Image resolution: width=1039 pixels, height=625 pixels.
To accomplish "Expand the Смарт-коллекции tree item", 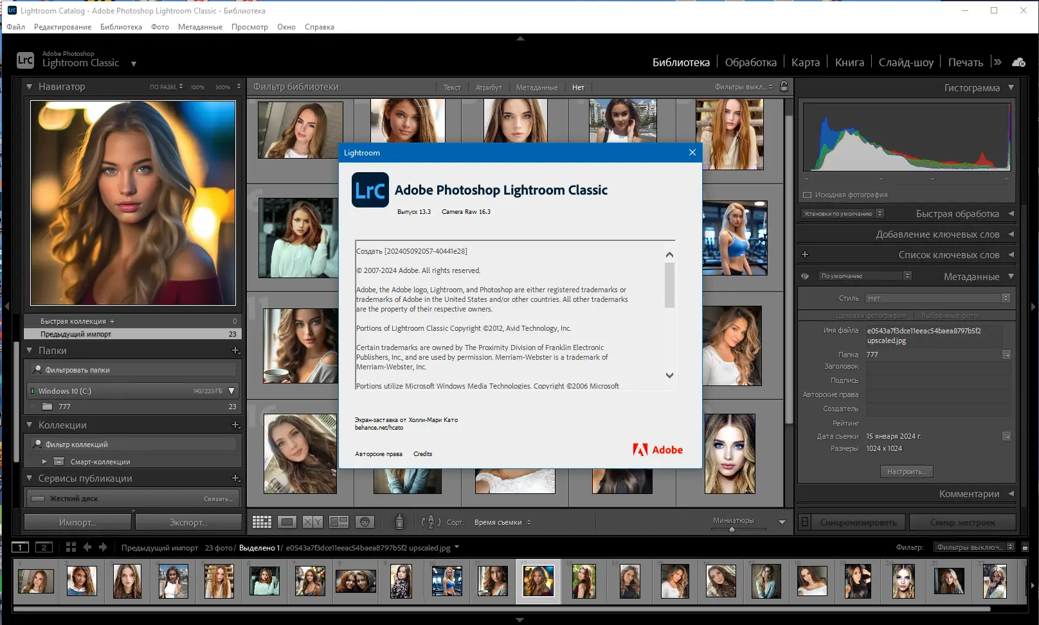I will [44, 461].
